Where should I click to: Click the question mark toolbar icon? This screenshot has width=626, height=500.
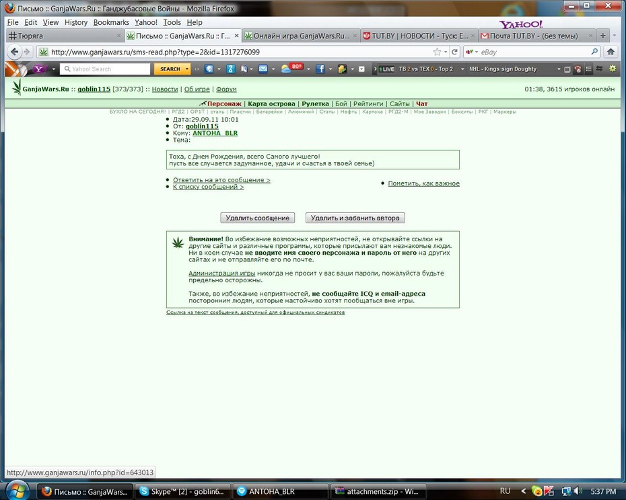[x=231, y=69]
